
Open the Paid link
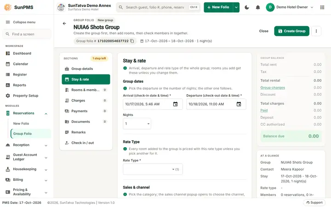pos(264,110)
